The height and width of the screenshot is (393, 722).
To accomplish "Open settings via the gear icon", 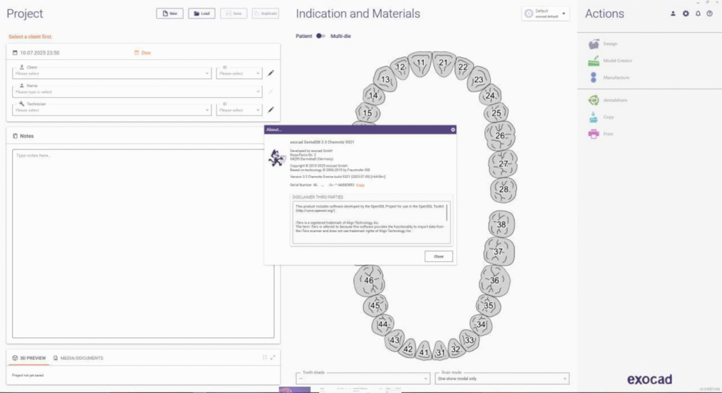I will click(685, 14).
